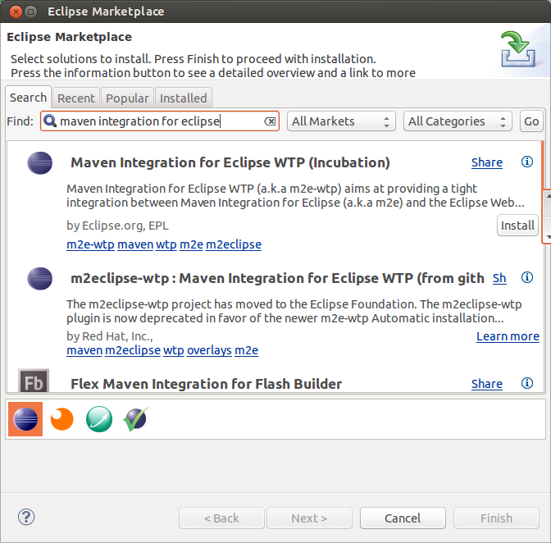Select the orange crescent marketplace catalog icon
Image resolution: width=551 pixels, height=543 pixels.
click(x=61, y=419)
